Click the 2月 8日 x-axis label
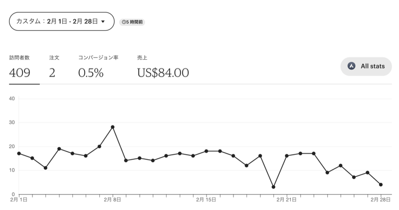399x210 pixels. click(113, 200)
